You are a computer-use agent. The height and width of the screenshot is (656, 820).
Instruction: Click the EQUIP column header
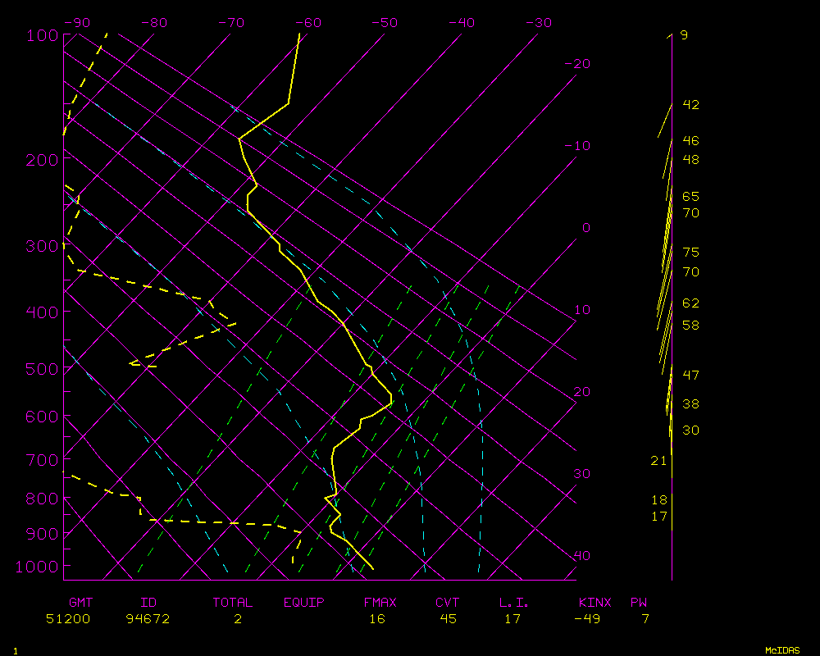point(304,603)
